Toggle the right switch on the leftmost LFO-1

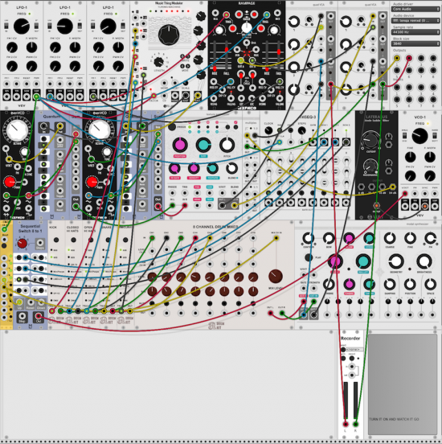click(36, 26)
